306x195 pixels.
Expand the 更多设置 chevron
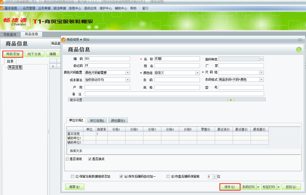(231, 100)
